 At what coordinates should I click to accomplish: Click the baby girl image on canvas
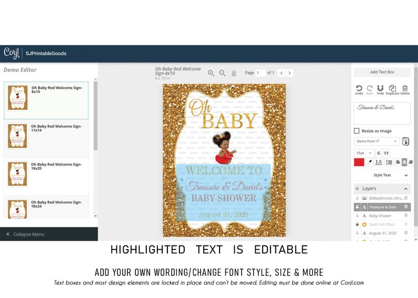click(x=224, y=147)
